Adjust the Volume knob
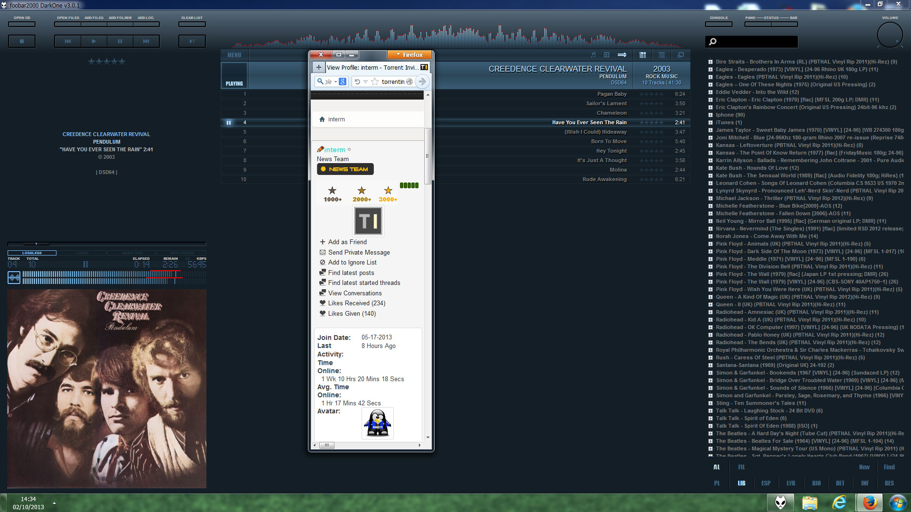The image size is (911, 512). [x=890, y=35]
